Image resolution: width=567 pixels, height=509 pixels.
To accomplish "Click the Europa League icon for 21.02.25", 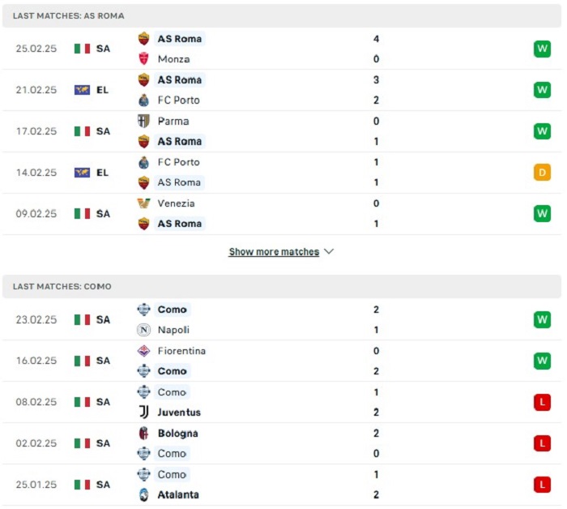I will [x=82, y=90].
